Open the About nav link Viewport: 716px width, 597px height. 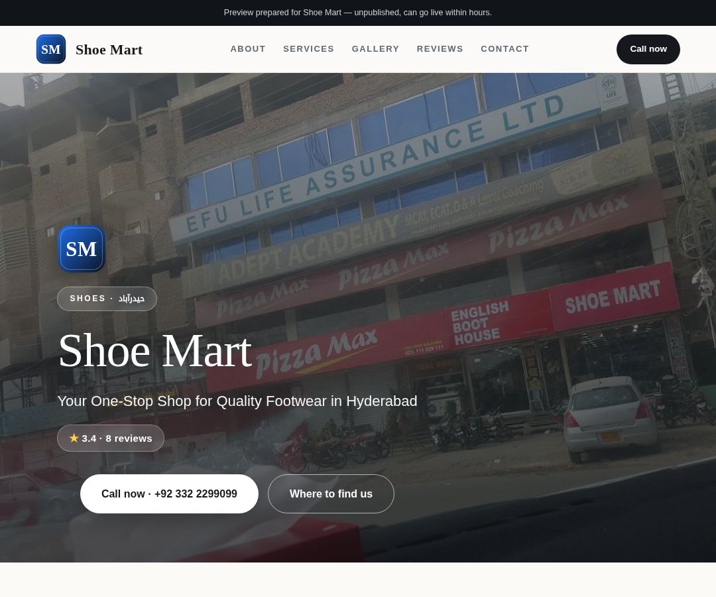coord(248,49)
